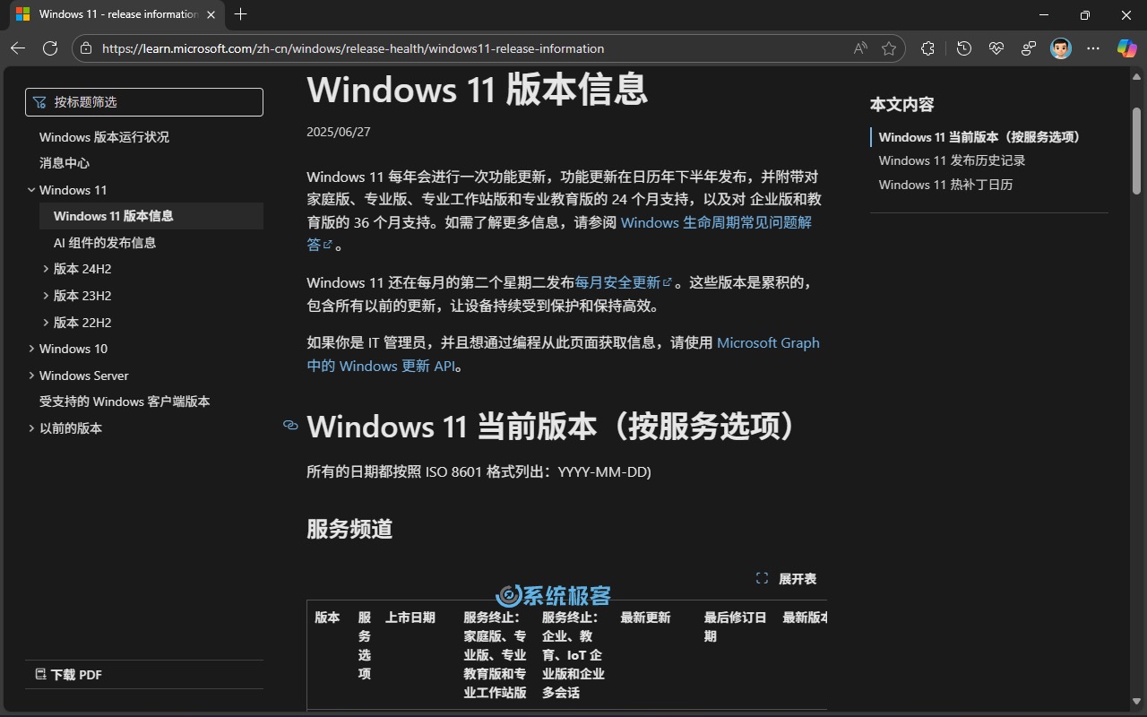Click the filter funnel icon
The image size is (1147, 717).
click(39, 102)
